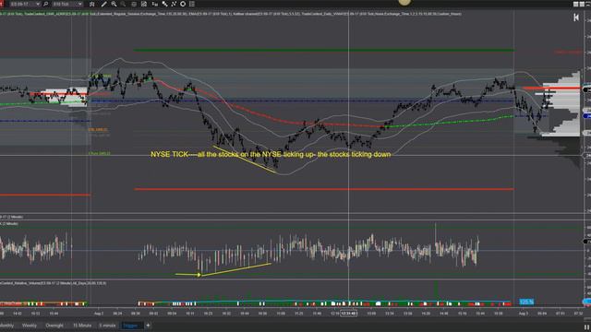Viewport: 591px width, 332px height.
Task: Click the bar type chart-style icon
Action: point(92,4)
